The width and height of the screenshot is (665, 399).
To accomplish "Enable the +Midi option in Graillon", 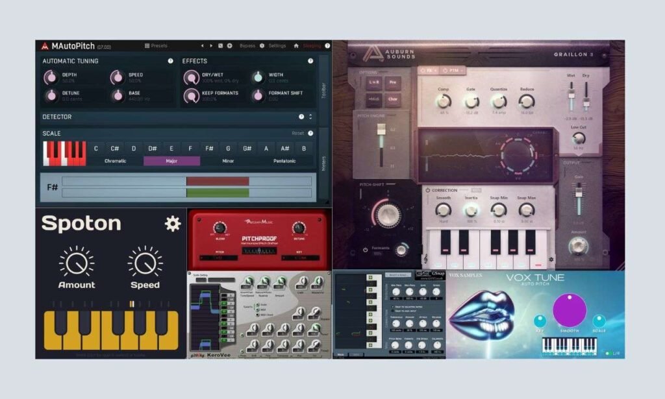I will tap(374, 99).
